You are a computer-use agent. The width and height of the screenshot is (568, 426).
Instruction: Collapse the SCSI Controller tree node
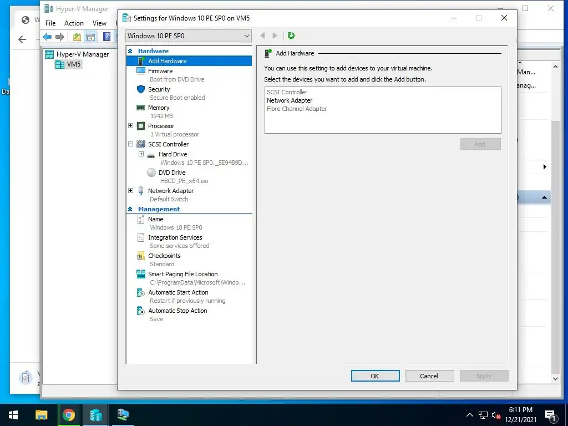click(131, 144)
